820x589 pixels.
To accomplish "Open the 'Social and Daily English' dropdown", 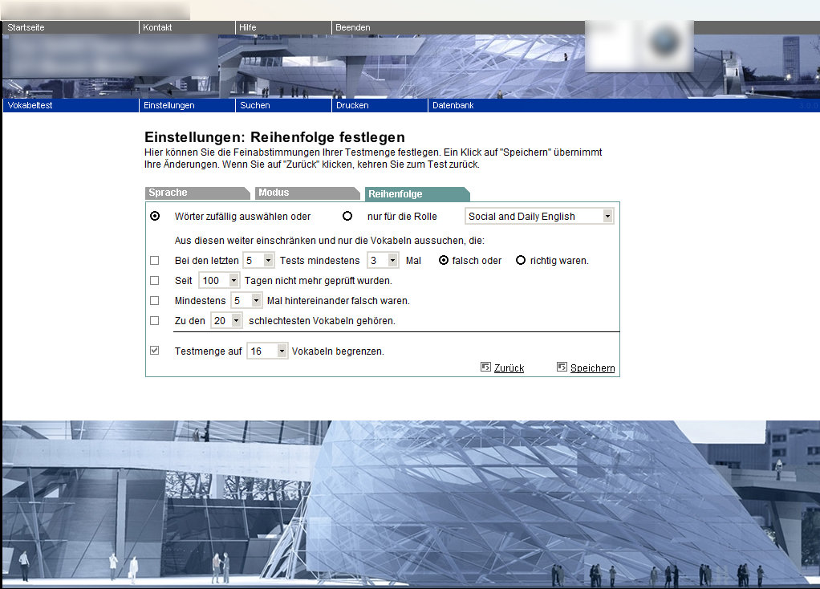I will (x=539, y=216).
